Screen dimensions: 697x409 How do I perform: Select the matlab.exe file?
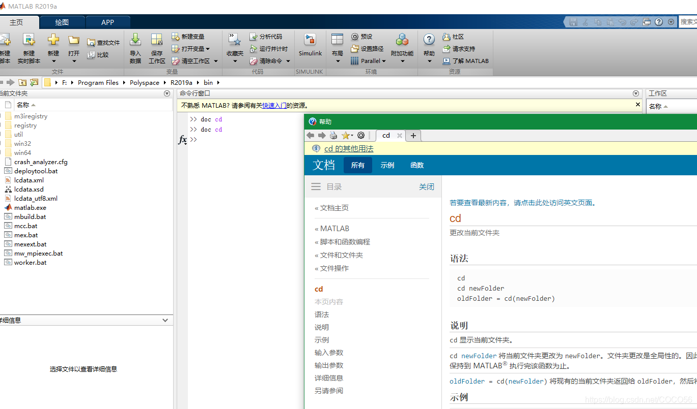point(30,208)
